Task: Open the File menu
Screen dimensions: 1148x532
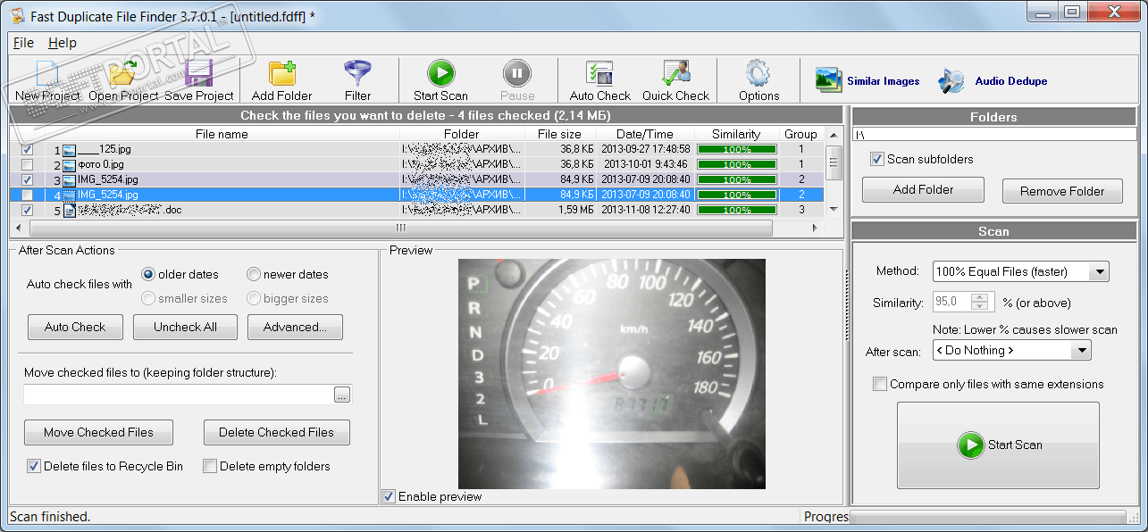Action: pos(23,43)
